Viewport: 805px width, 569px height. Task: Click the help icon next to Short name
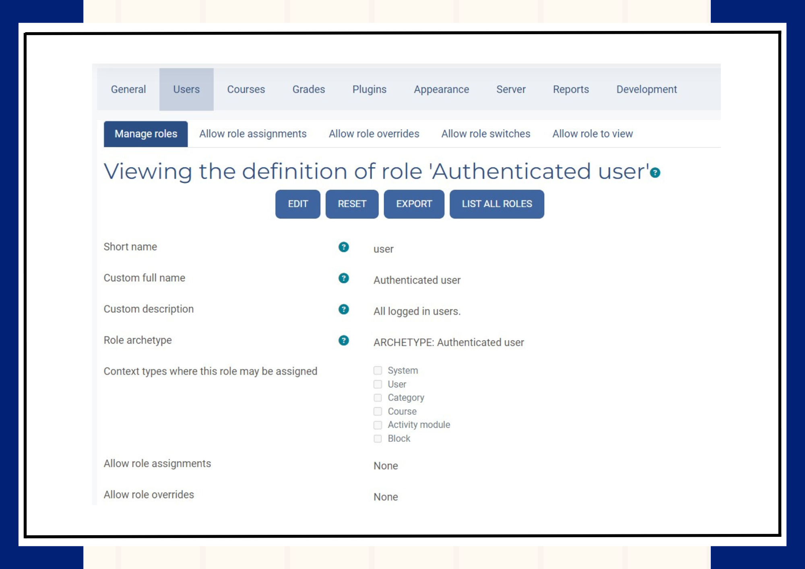(343, 246)
